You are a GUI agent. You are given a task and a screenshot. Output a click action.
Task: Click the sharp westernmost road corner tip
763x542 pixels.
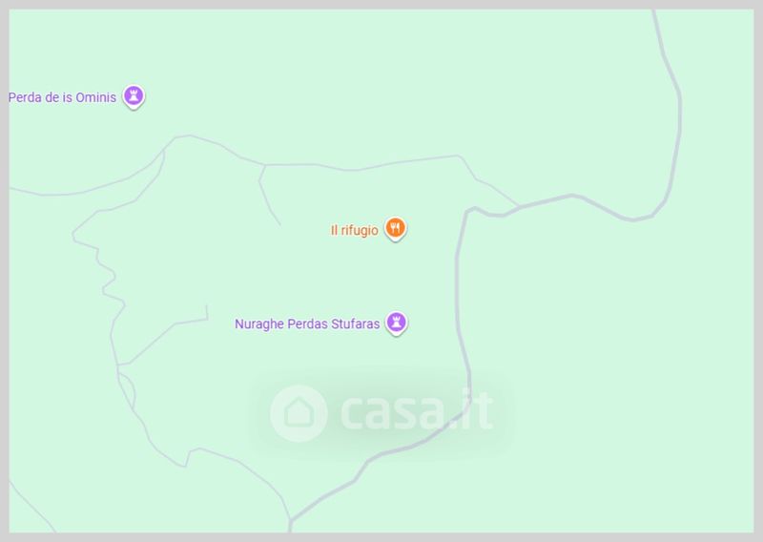click(x=73, y=235)
